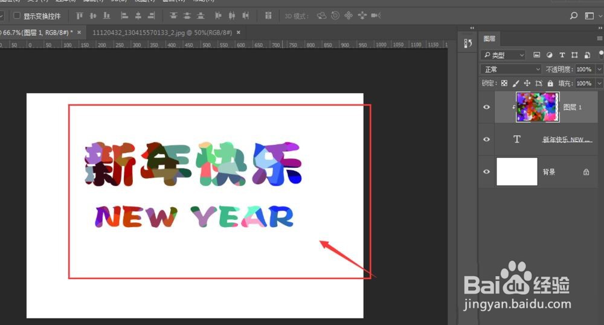Image resolution: width=604 pixels, height=325 pixels.
Task: Select the 新年快乐 NEW ... layer name
Action: click(567, 140)
